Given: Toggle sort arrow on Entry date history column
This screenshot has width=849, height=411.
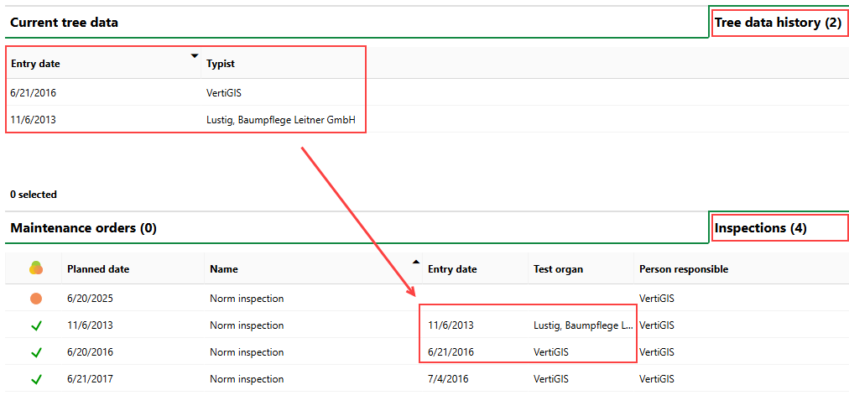Looking at the screenshot, I should click(x=195, y=56).
